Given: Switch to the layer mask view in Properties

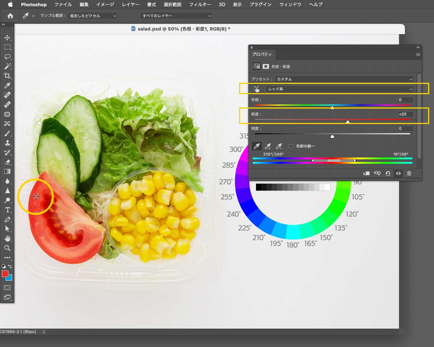Looking at the screenshot, I should 266,66.
